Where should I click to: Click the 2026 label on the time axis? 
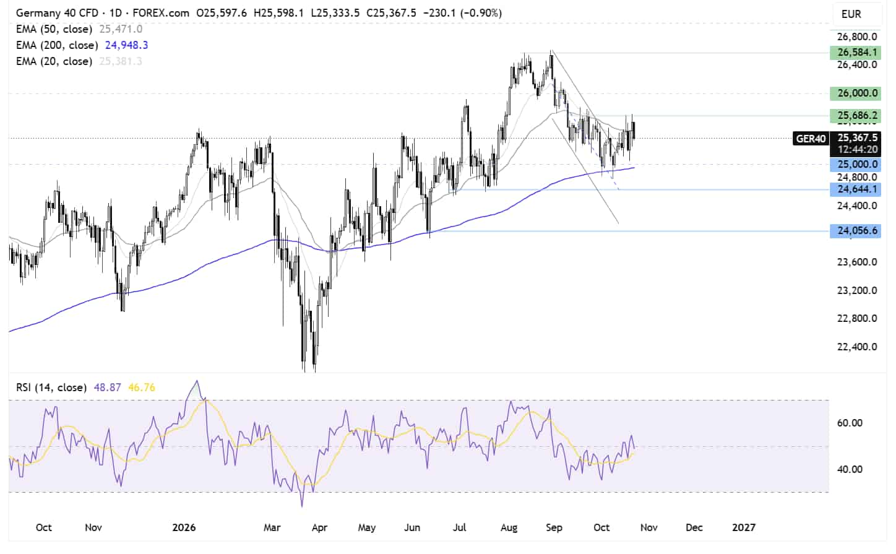pos(184,527)
